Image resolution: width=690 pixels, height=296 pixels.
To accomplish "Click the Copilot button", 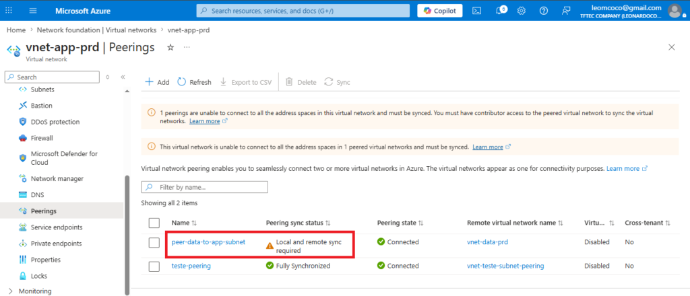I will (439, 11).
